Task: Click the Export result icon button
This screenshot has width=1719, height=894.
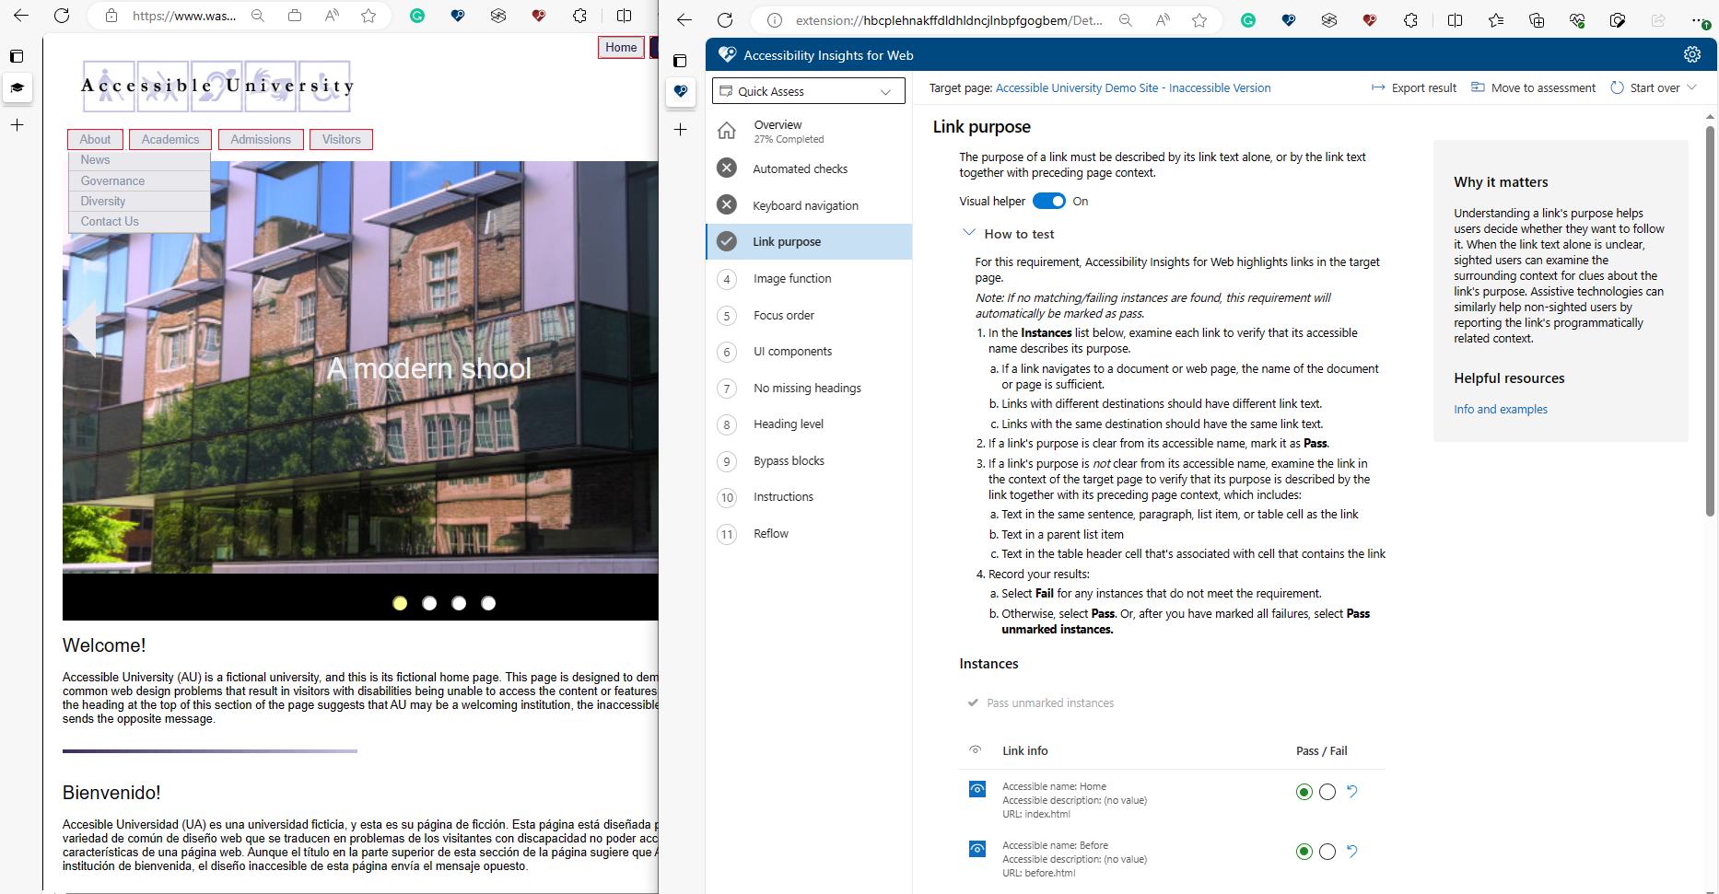Action: [1414, 87]
